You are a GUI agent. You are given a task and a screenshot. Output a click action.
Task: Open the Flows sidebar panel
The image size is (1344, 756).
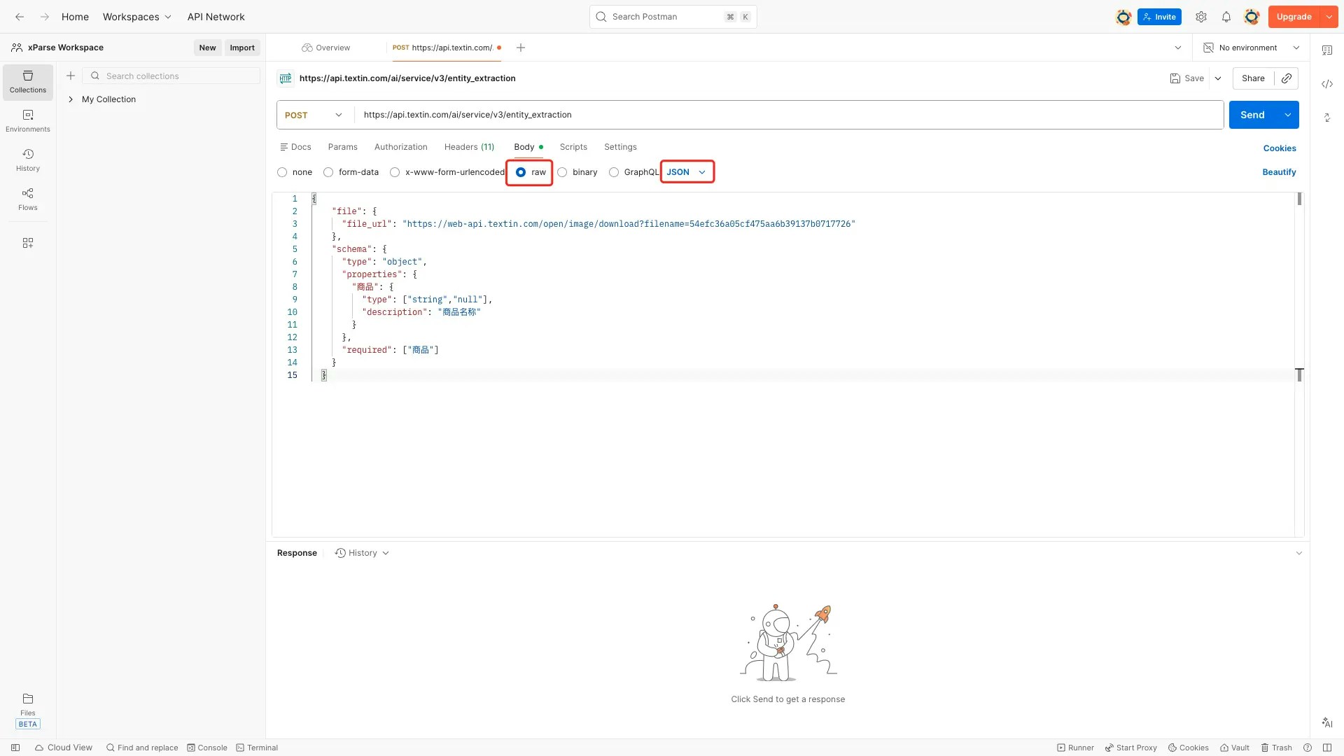28,199
